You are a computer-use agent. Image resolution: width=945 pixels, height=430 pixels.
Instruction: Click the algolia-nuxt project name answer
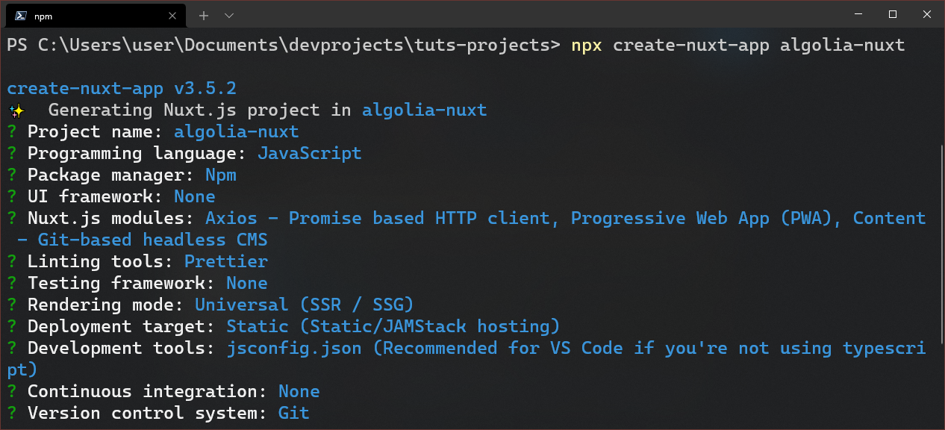(x=236, y=131)
